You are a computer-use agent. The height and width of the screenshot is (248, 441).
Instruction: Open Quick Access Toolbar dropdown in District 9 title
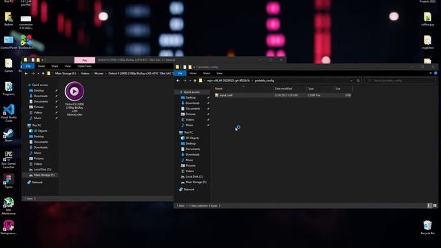43,60
